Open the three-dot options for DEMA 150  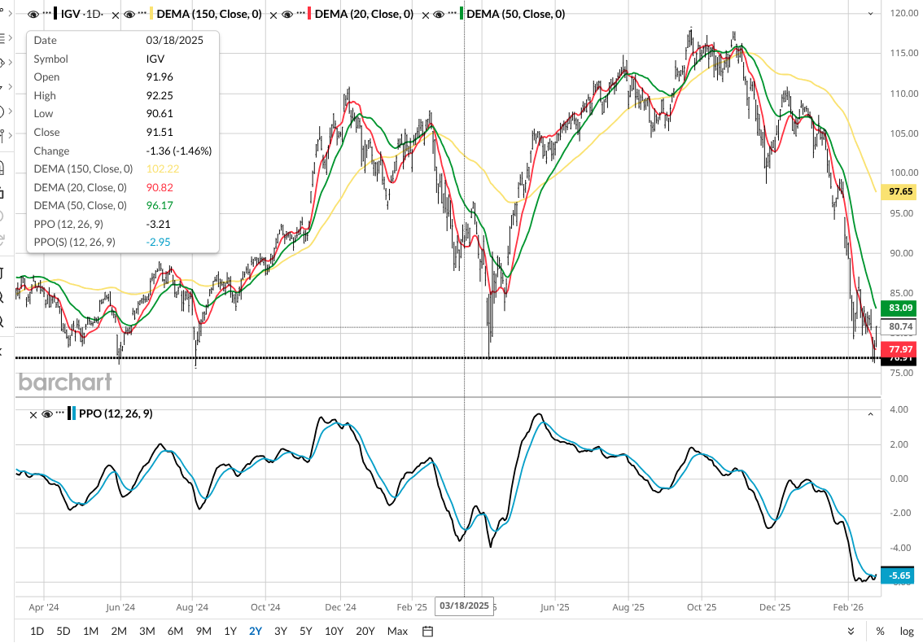click(142, 13)
